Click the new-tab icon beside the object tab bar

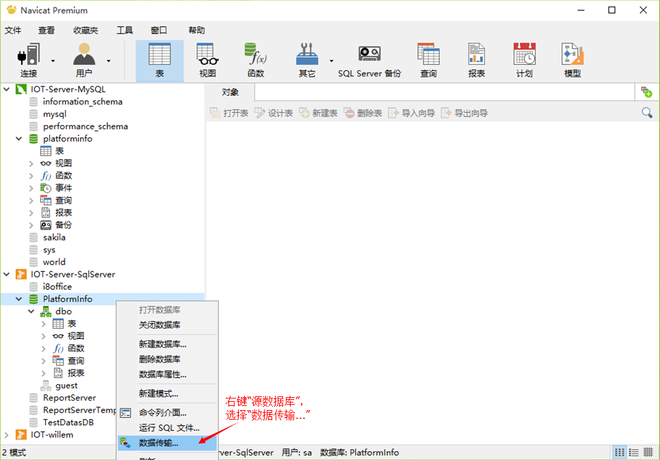646,92
